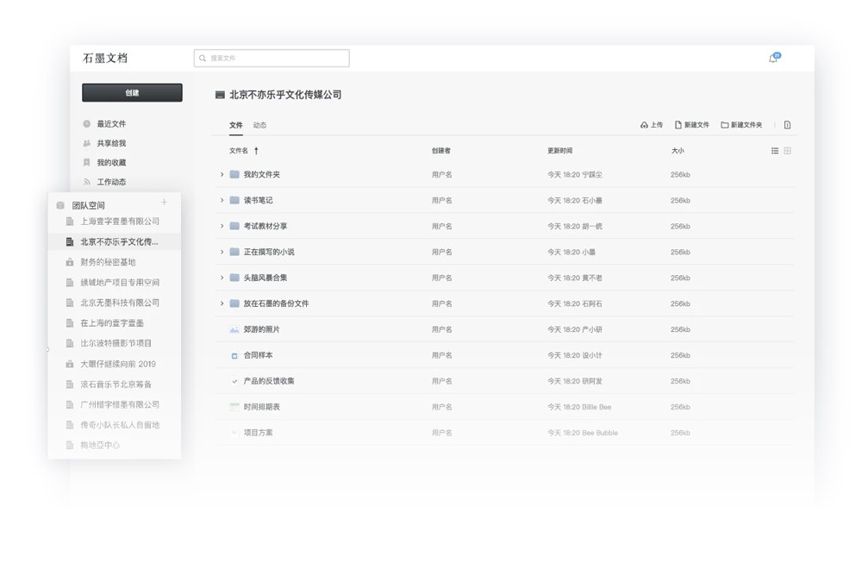This screenshot has width=862, height=575.
Task: Add a team space with plus icon
Action: pyautogui.click(x=165, y=203)
